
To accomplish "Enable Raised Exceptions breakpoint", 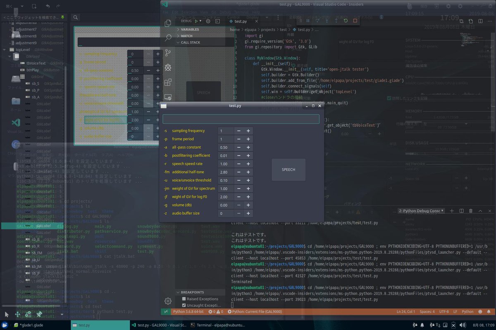I will [x=184, y=299].
